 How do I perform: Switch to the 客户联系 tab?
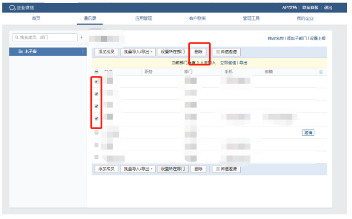pos(198,18)
